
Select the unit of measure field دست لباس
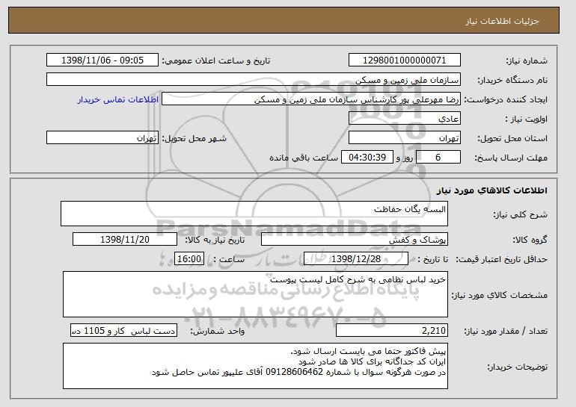[123, 330]
